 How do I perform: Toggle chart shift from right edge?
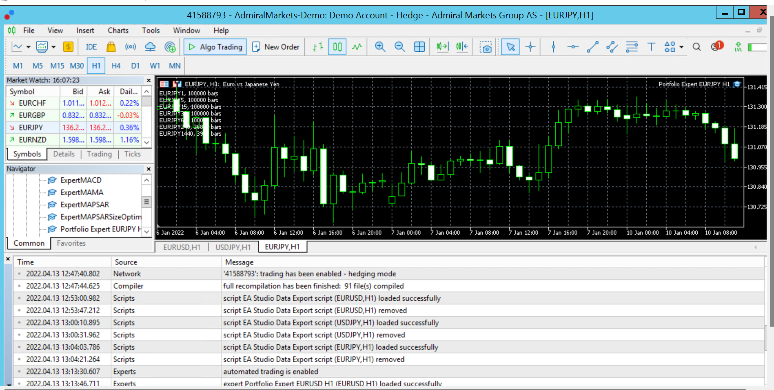click(x=462, y=47)
